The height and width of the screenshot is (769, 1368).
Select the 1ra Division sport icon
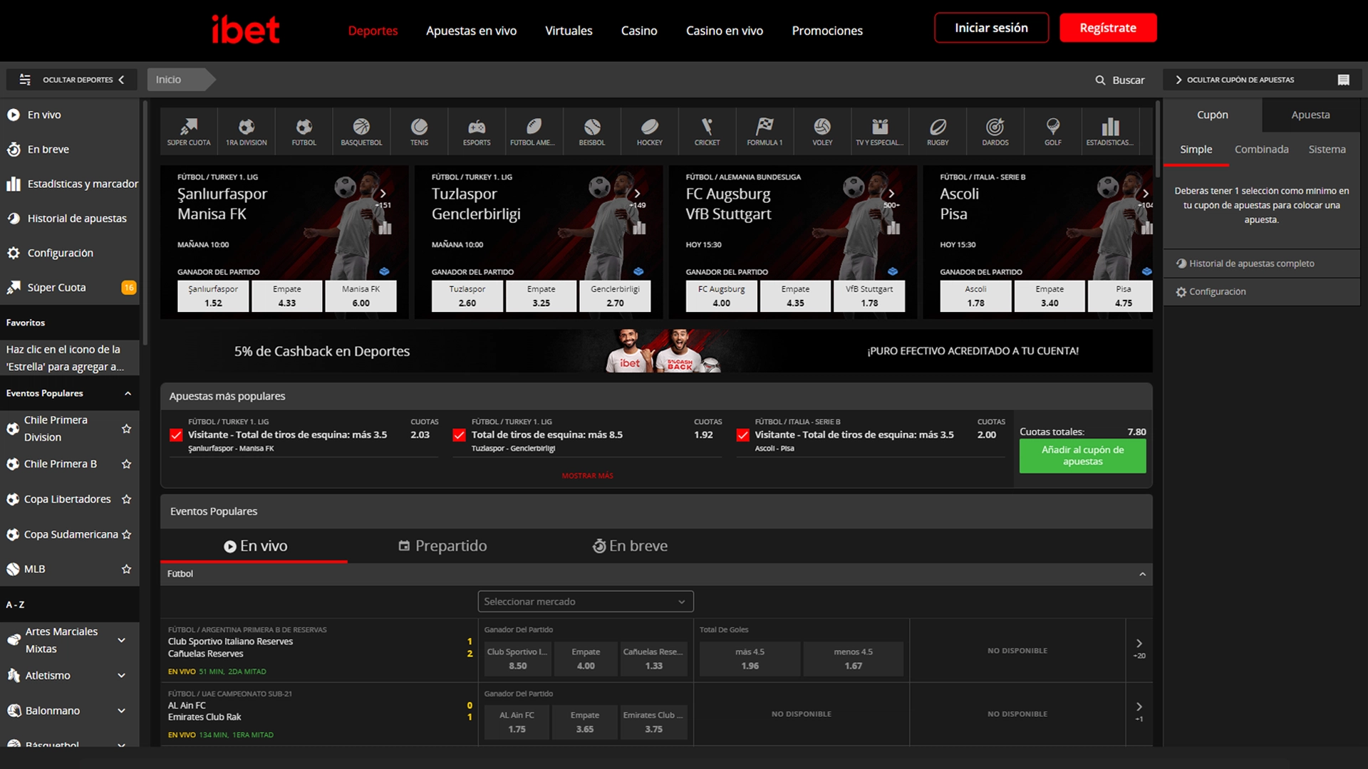pos(247,131)
